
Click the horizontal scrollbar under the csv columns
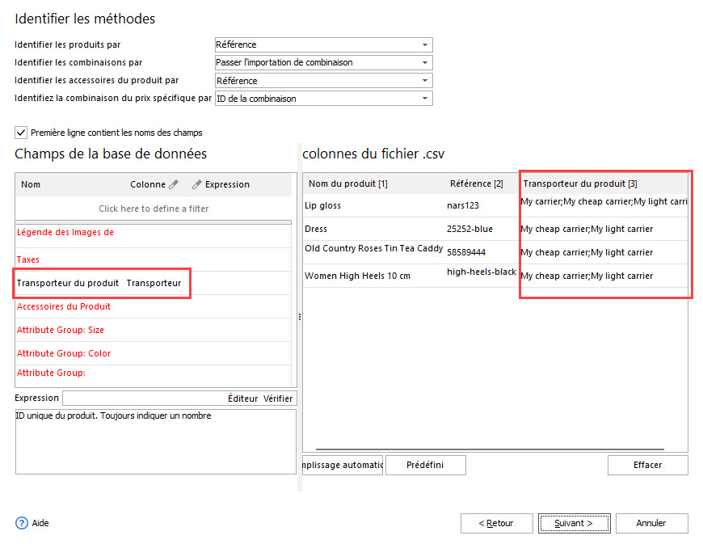click(490, 449)
